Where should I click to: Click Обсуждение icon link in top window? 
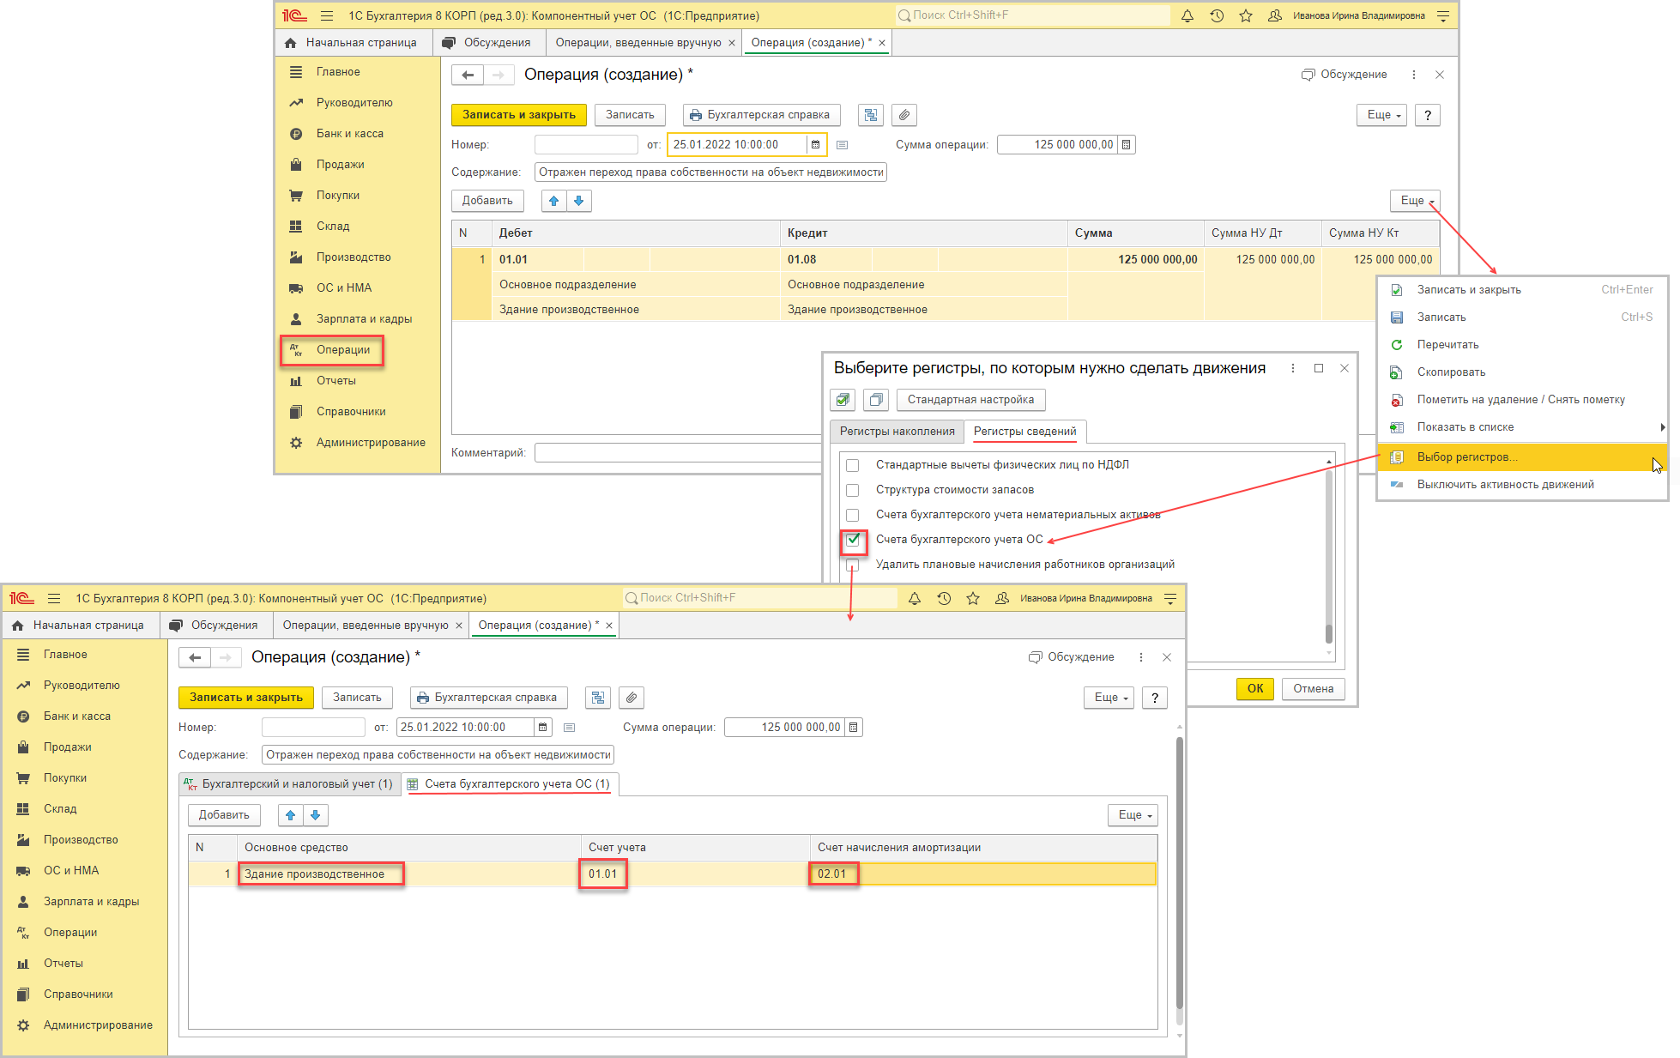click(1344, 75)
